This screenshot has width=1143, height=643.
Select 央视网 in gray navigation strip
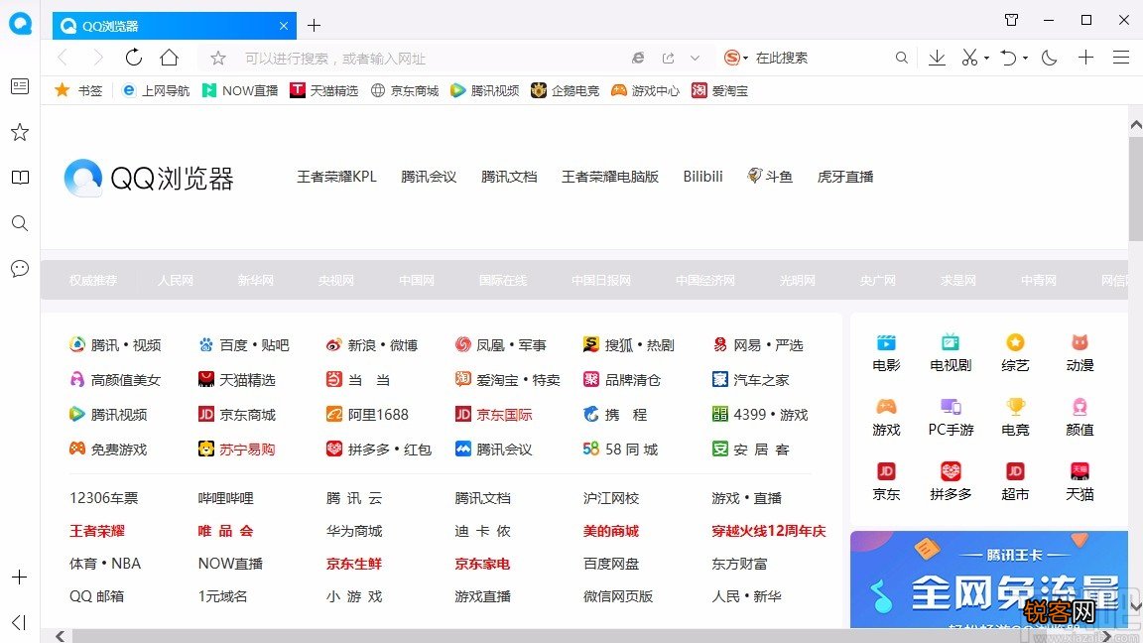click(x=336, y=280)
